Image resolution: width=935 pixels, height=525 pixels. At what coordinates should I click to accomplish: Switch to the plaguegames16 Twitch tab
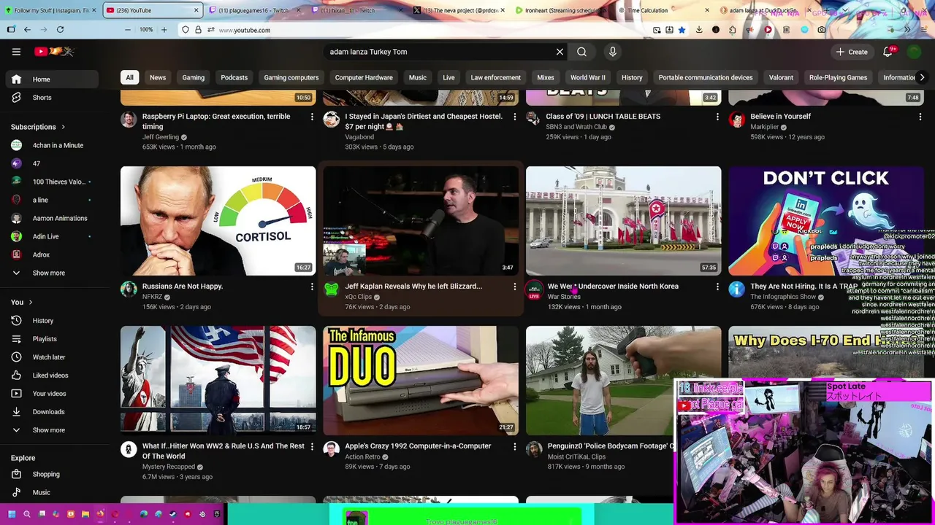[x=253, y=10]
